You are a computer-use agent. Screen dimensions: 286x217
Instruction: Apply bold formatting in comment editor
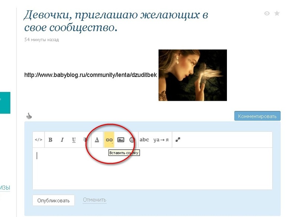tap(50, 140)
